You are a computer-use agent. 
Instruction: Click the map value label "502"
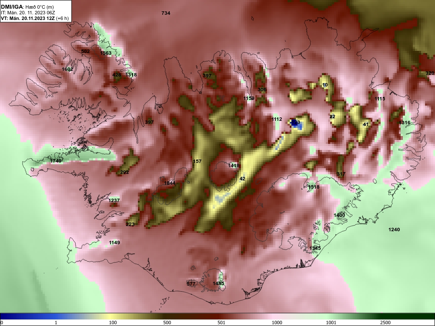pos(85,51)
